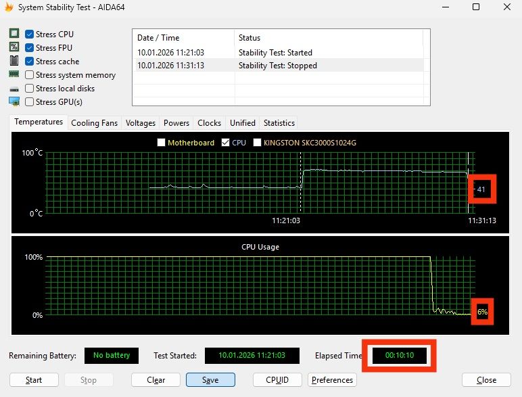Viewport: 522px width, 397px height.
Task: Minimize the AIDA64 window
Action: click(x=446, y=7)
